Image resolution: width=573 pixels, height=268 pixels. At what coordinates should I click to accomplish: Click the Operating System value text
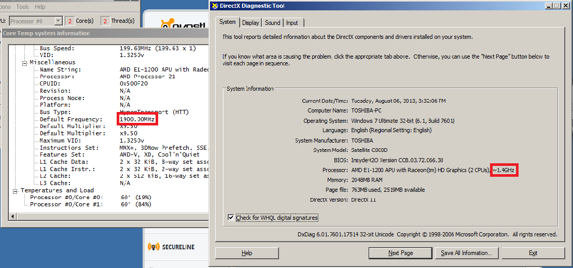click(403, 120)
